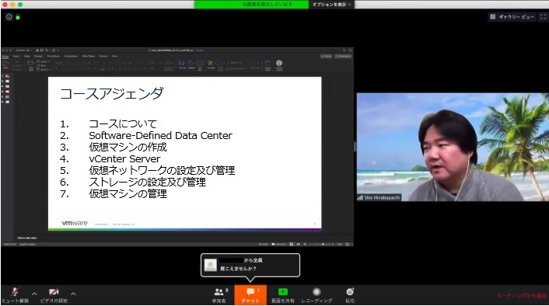
Task: Open Transitions tab in PowerPoint
Action: tap(53, 56)
